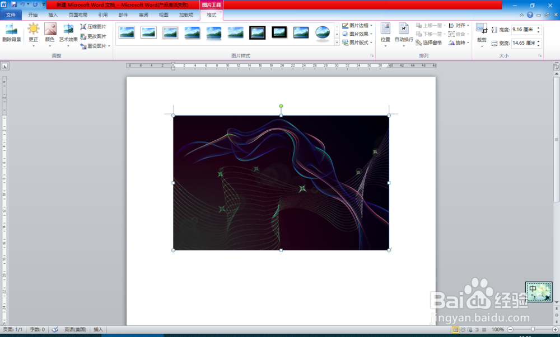This screenshot has height=337, width=560.
Task: Click Reset Picture (重设图片)
Action: [x=93, y=46]
